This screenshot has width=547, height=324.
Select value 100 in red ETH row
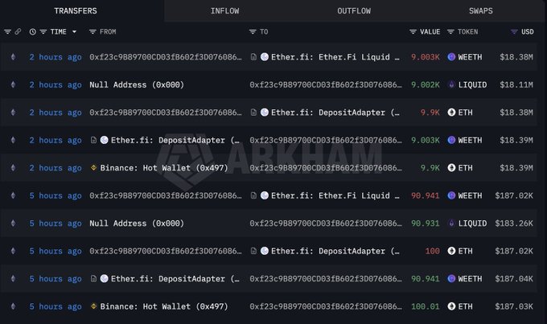click(432, 251)
